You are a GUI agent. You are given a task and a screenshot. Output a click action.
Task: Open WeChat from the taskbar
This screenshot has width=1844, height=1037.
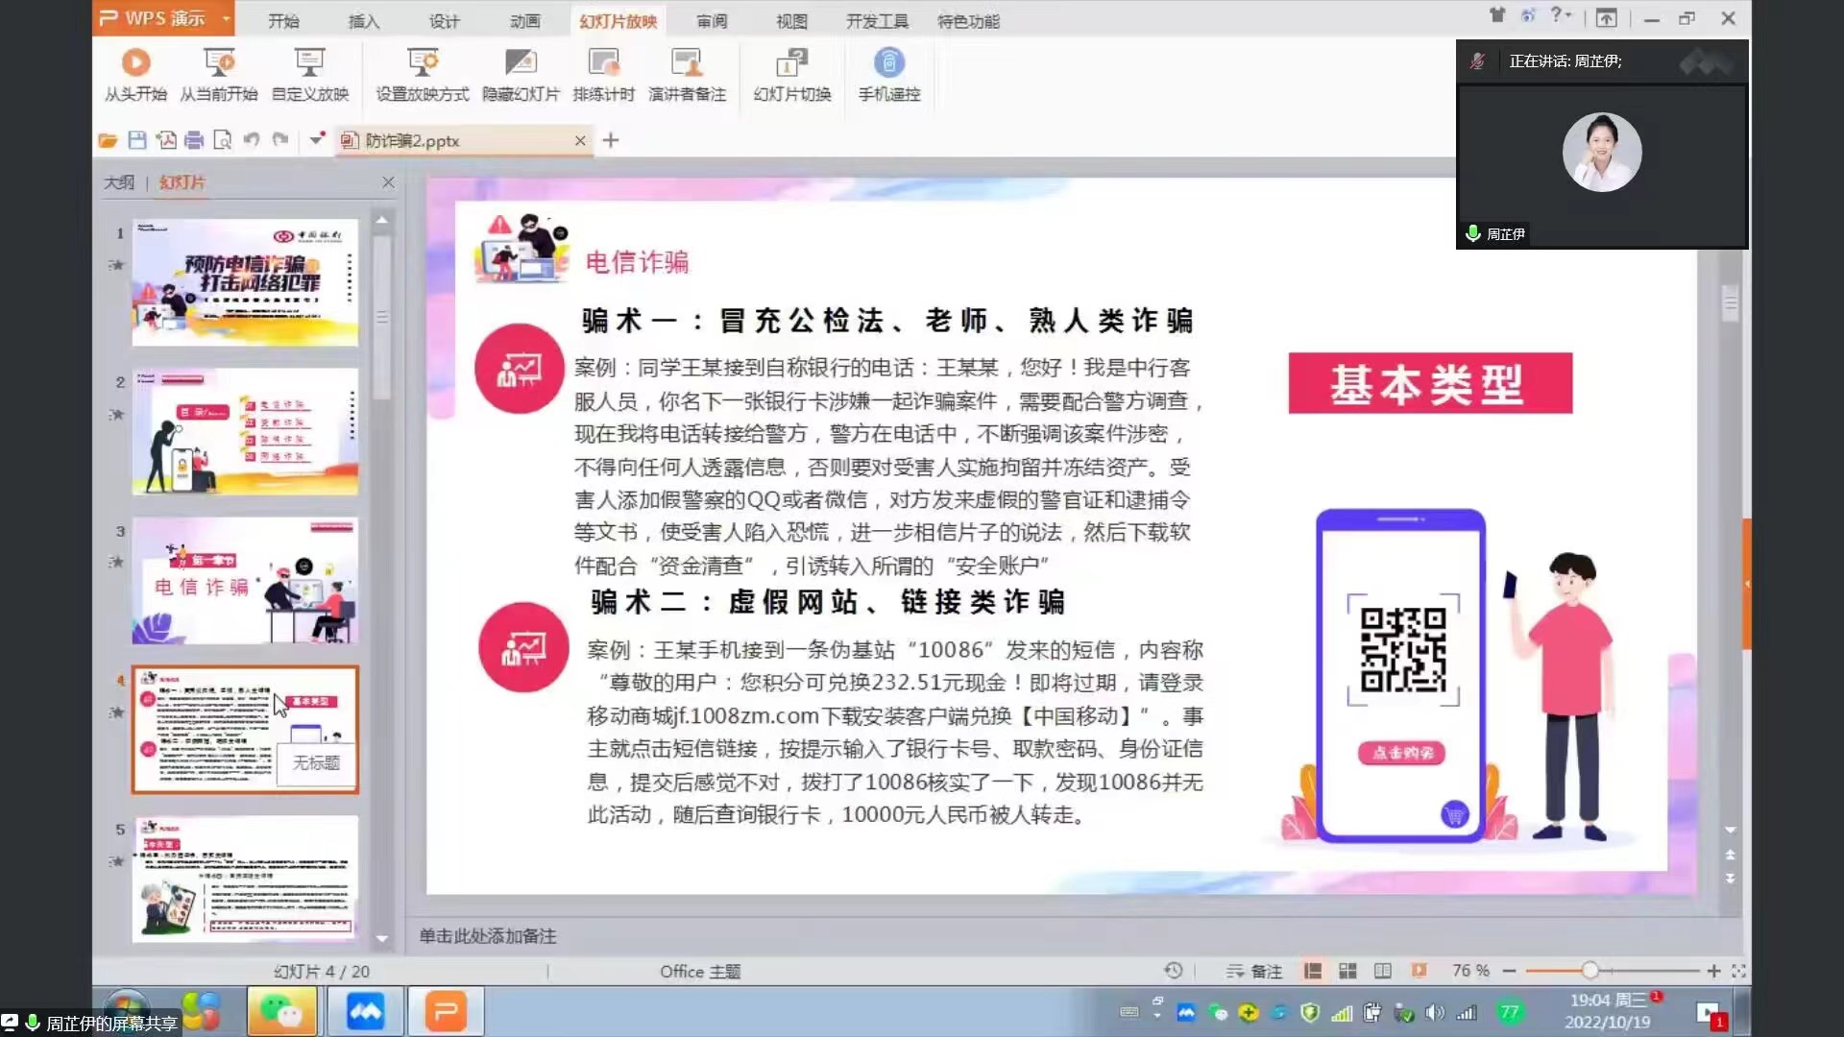pos(281,1012)
